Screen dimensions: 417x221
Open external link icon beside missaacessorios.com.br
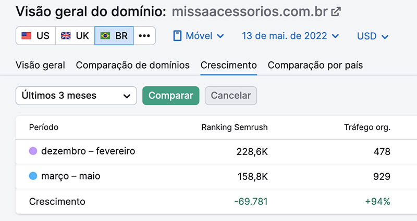click(336, 11)
